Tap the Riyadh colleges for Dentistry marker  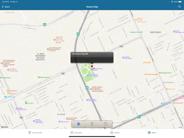91,89
